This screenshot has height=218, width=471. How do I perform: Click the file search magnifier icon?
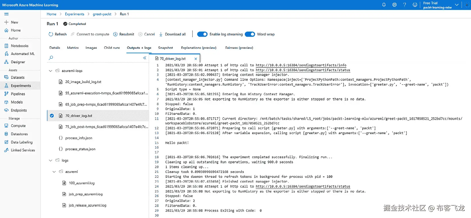point(51,58)
